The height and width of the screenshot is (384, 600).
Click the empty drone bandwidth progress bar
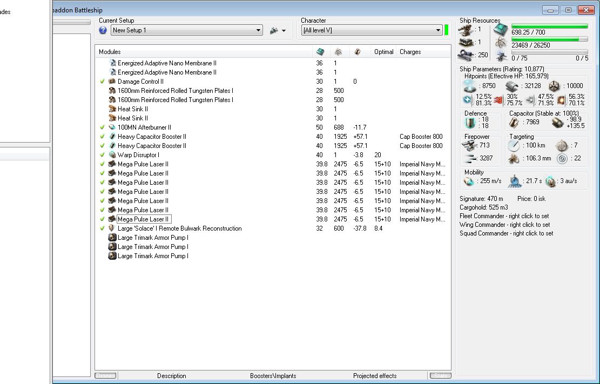[x=549, y=52]
